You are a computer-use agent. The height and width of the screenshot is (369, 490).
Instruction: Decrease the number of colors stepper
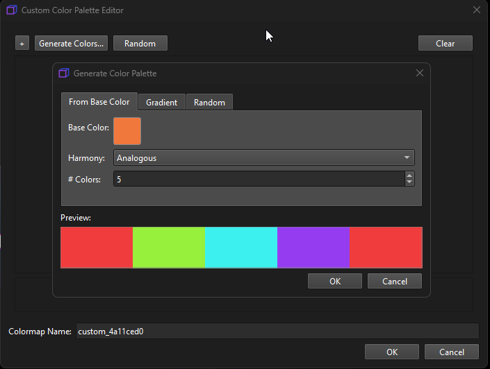pos(409,182)
